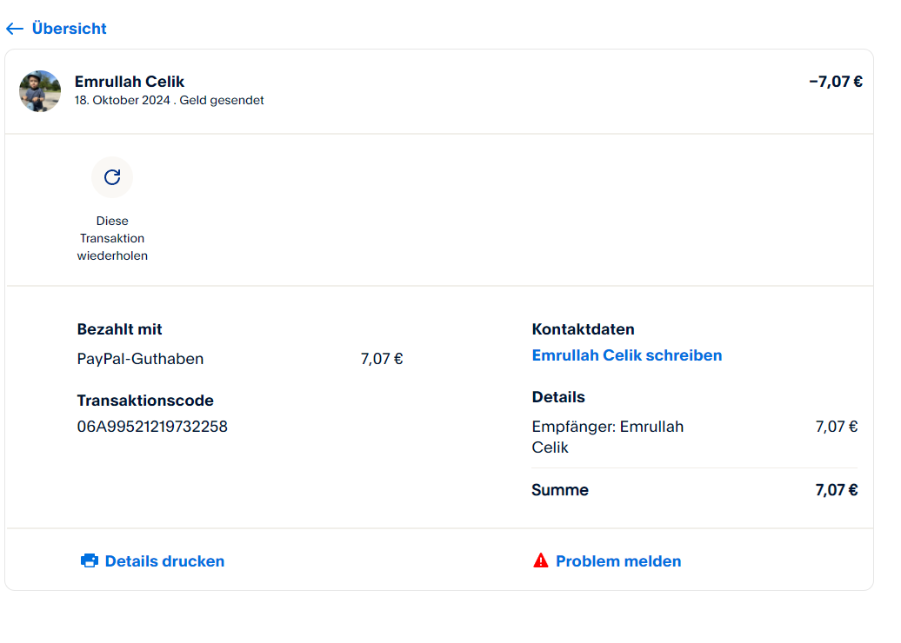Click the transaction code 06A99521219732258
This screenshot has height=643, width=901.
pyautogui.click(x=152, y=427)
